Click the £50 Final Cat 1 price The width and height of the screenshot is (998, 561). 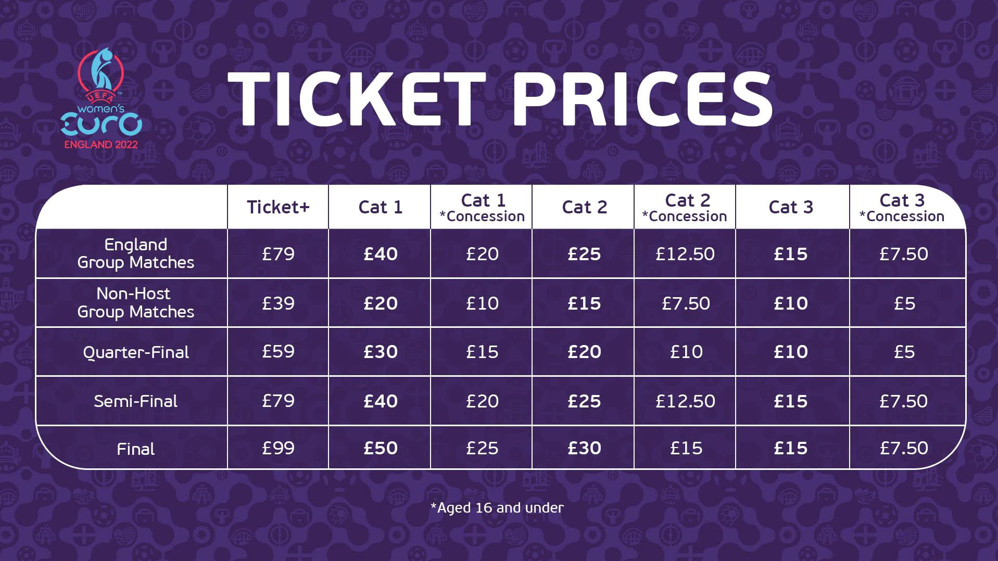pyautogui.click(x=380, y=448)
